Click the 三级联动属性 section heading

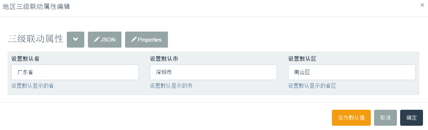[36, 39]
